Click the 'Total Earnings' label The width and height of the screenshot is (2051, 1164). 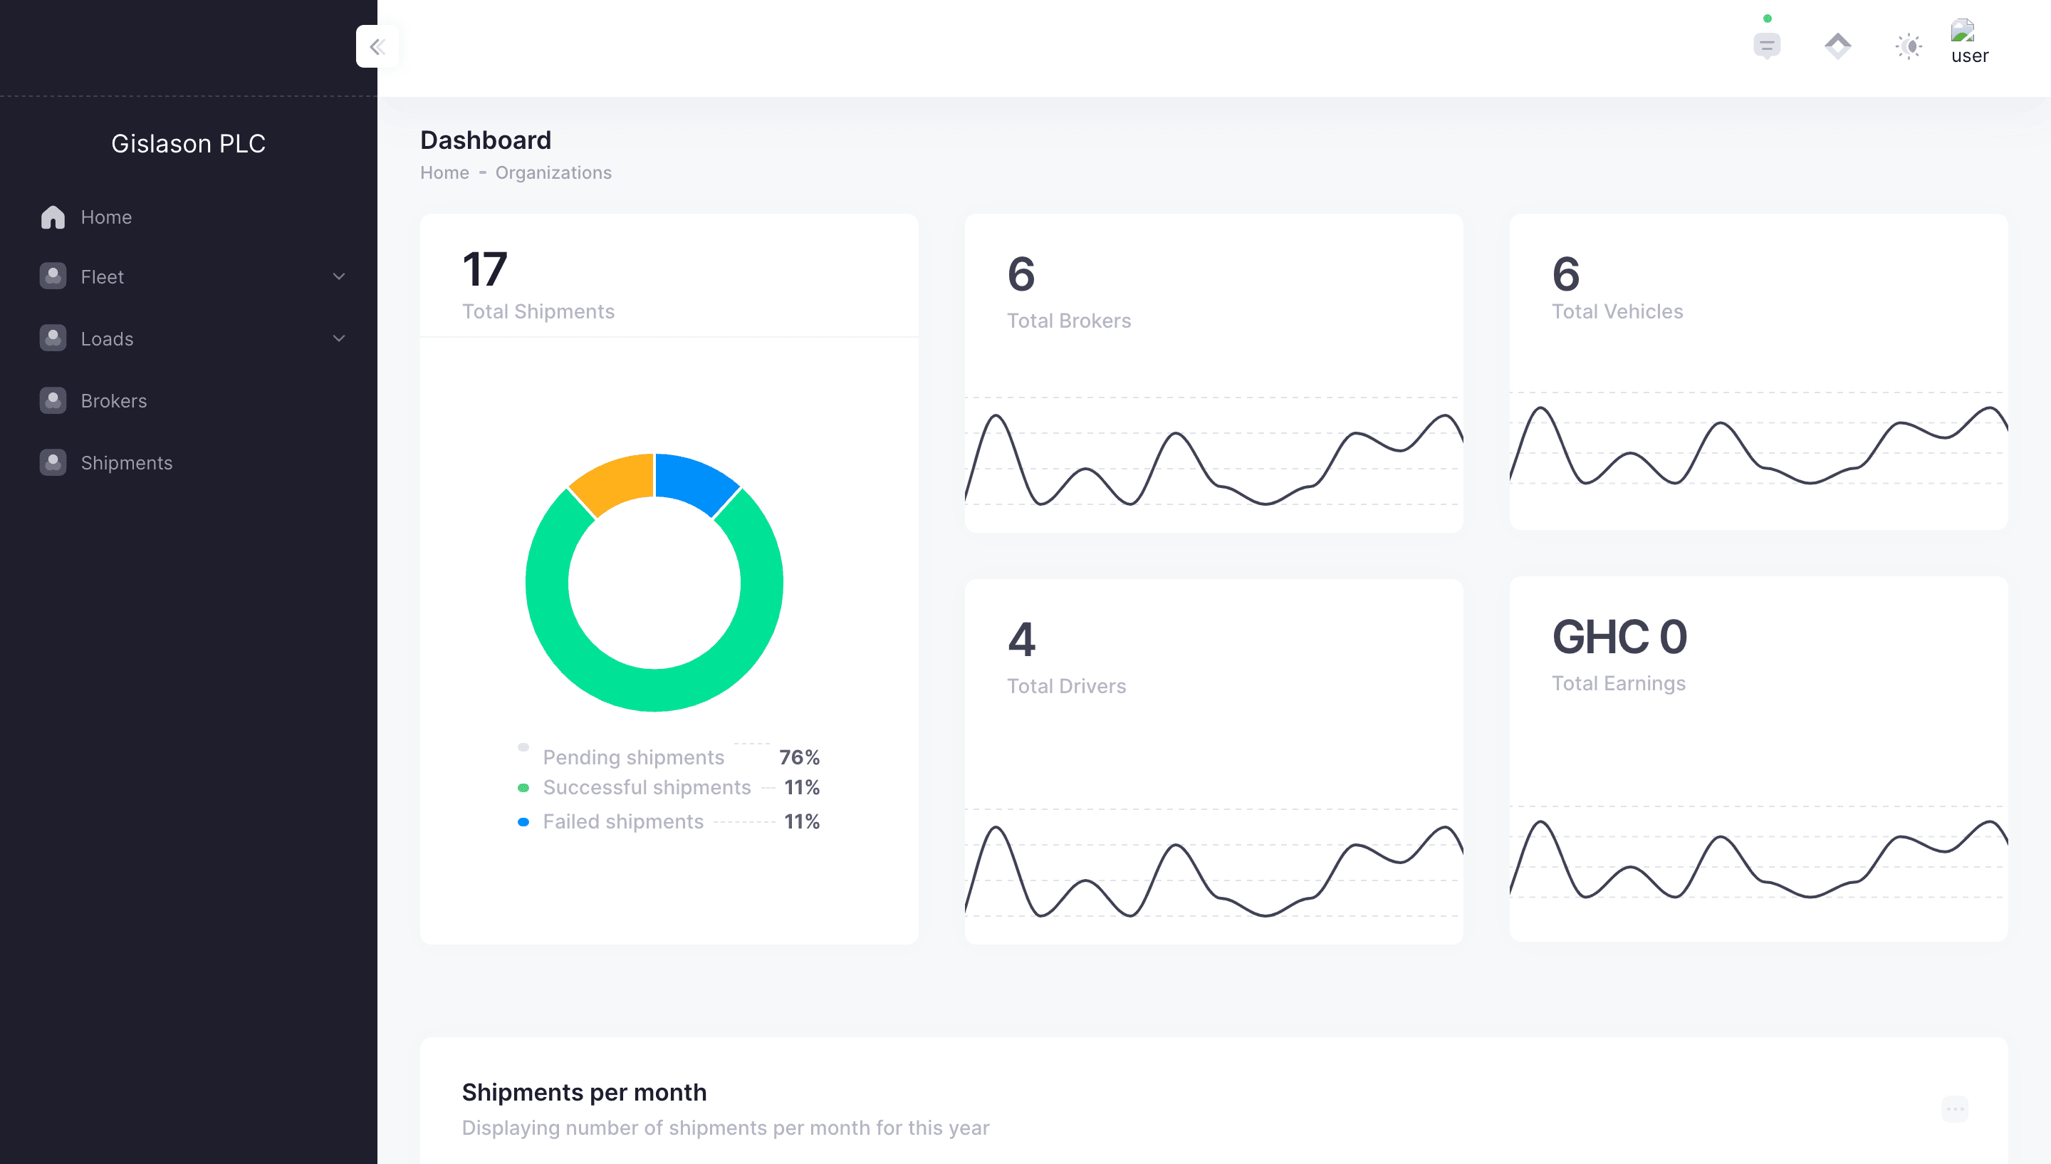(1619, 682)
